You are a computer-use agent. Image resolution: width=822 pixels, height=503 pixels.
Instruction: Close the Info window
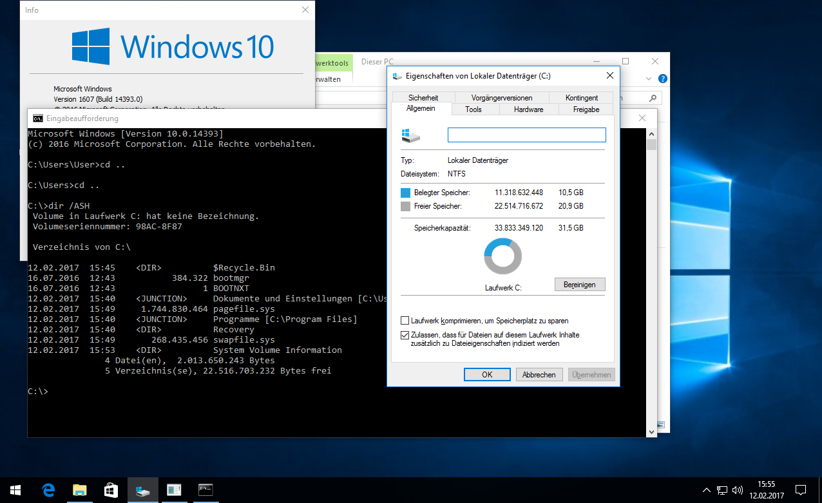(305, 10)
